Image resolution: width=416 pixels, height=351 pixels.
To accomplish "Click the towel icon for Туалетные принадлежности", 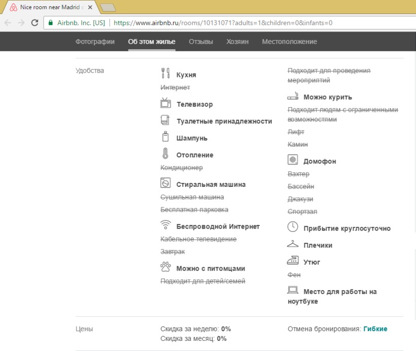I will [x=165, y=120].
